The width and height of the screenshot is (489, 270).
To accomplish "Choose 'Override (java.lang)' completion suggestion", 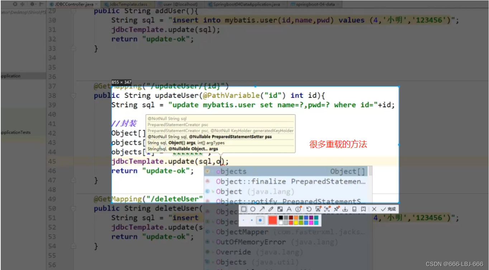I will click(286, 252).
